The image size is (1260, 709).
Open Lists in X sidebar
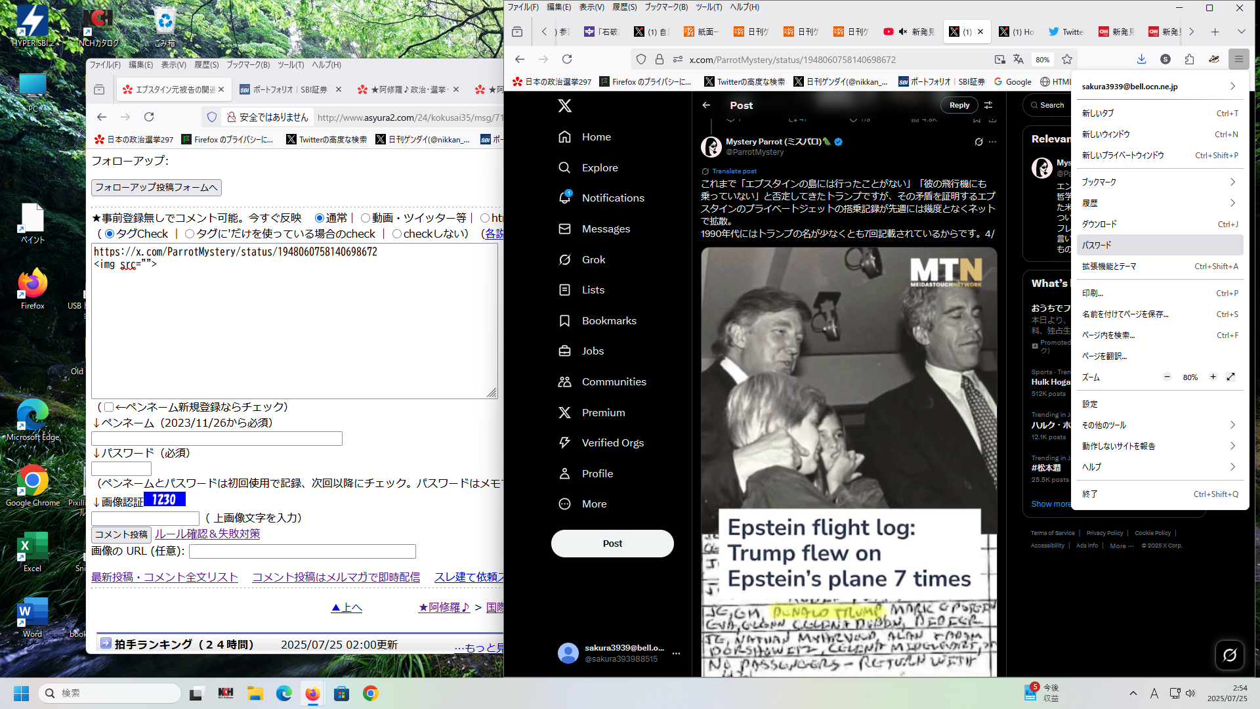[x=581, y=290]
